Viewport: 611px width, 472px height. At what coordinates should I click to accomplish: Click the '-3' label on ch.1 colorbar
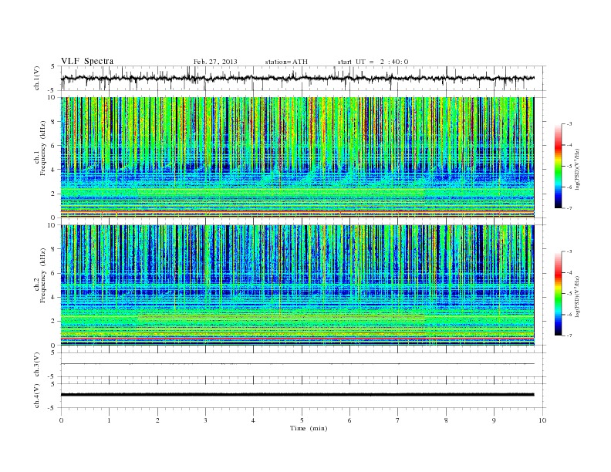click(569, 124)
